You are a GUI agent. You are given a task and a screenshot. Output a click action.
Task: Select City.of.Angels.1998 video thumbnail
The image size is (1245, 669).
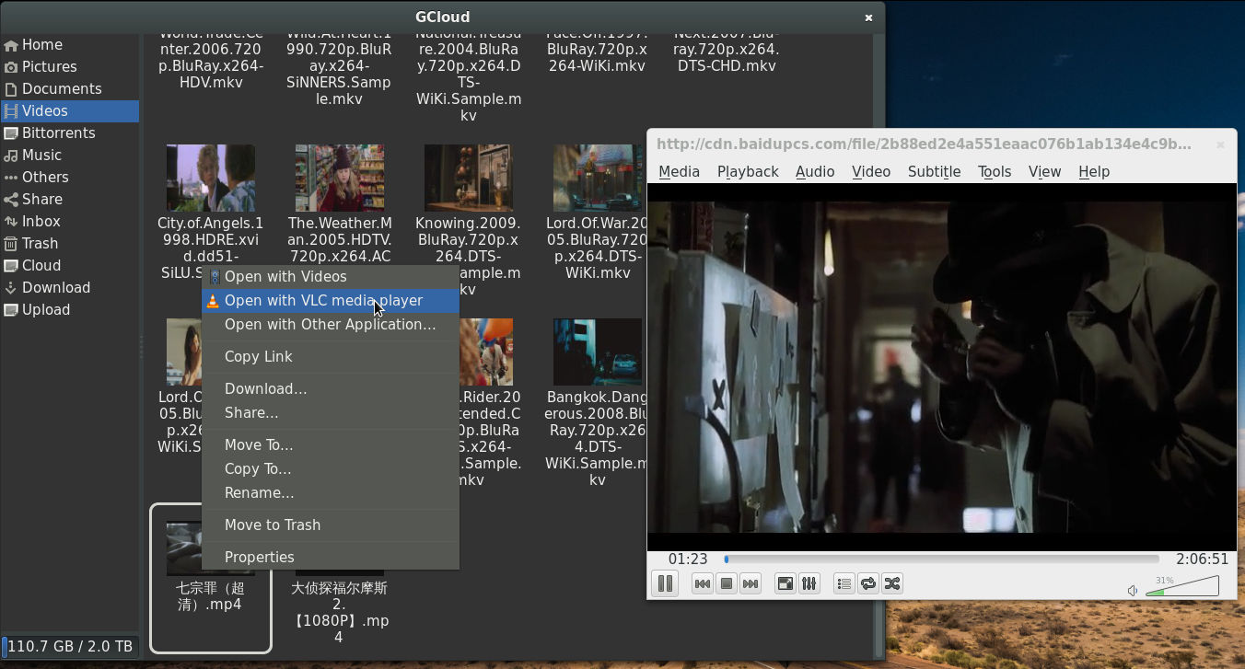click(210, 178)
